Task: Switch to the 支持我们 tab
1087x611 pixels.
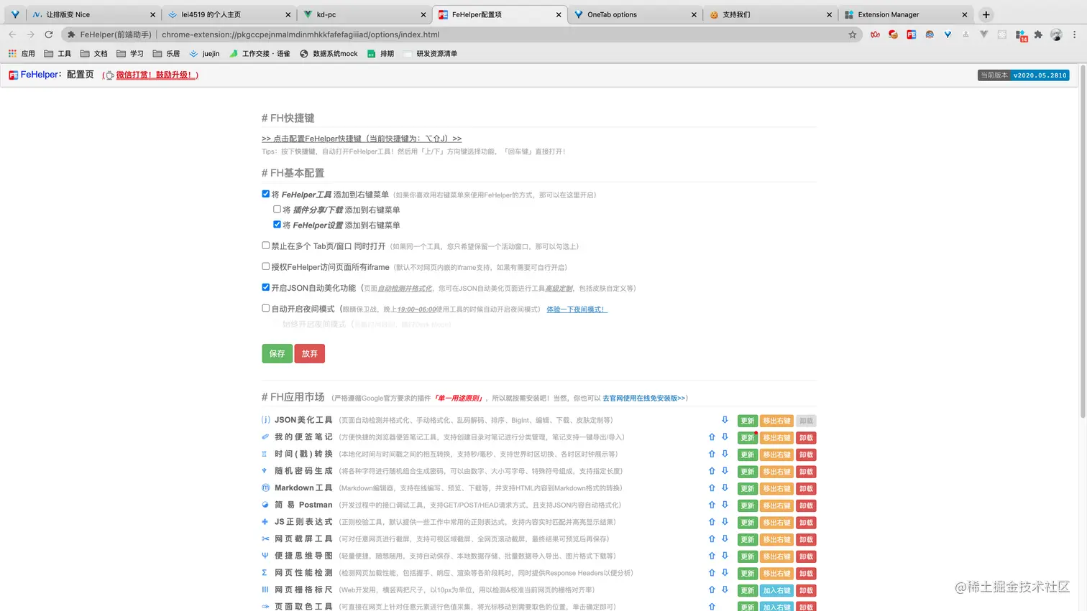Action: click(x=770, y=14)
